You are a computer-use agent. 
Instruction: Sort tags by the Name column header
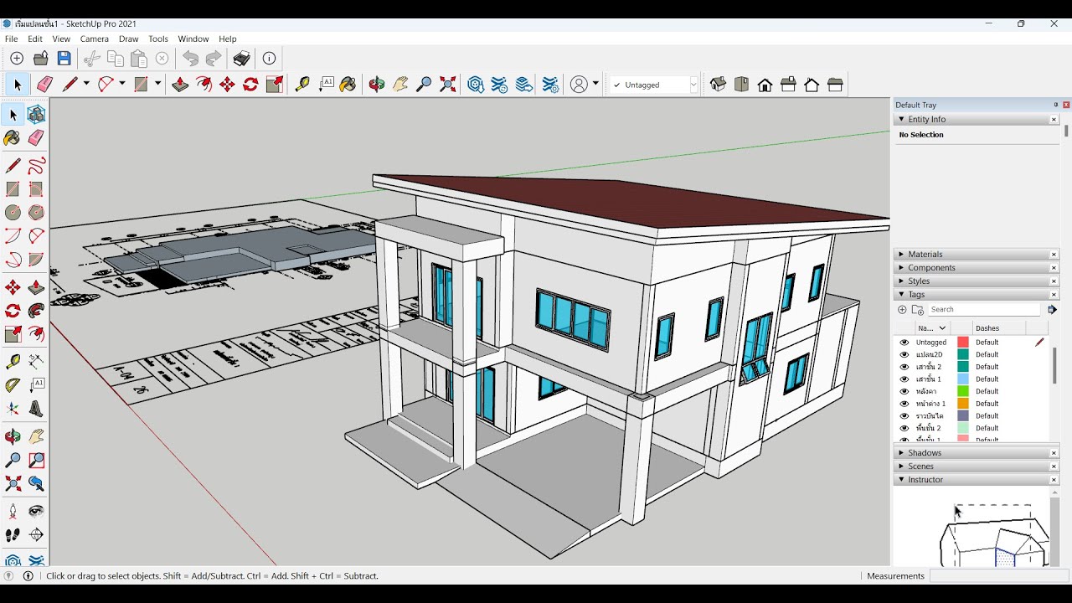coord(931,328)
